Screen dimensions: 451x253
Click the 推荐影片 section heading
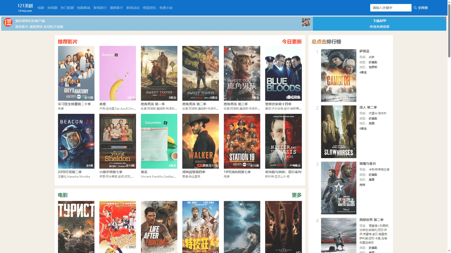68,42
